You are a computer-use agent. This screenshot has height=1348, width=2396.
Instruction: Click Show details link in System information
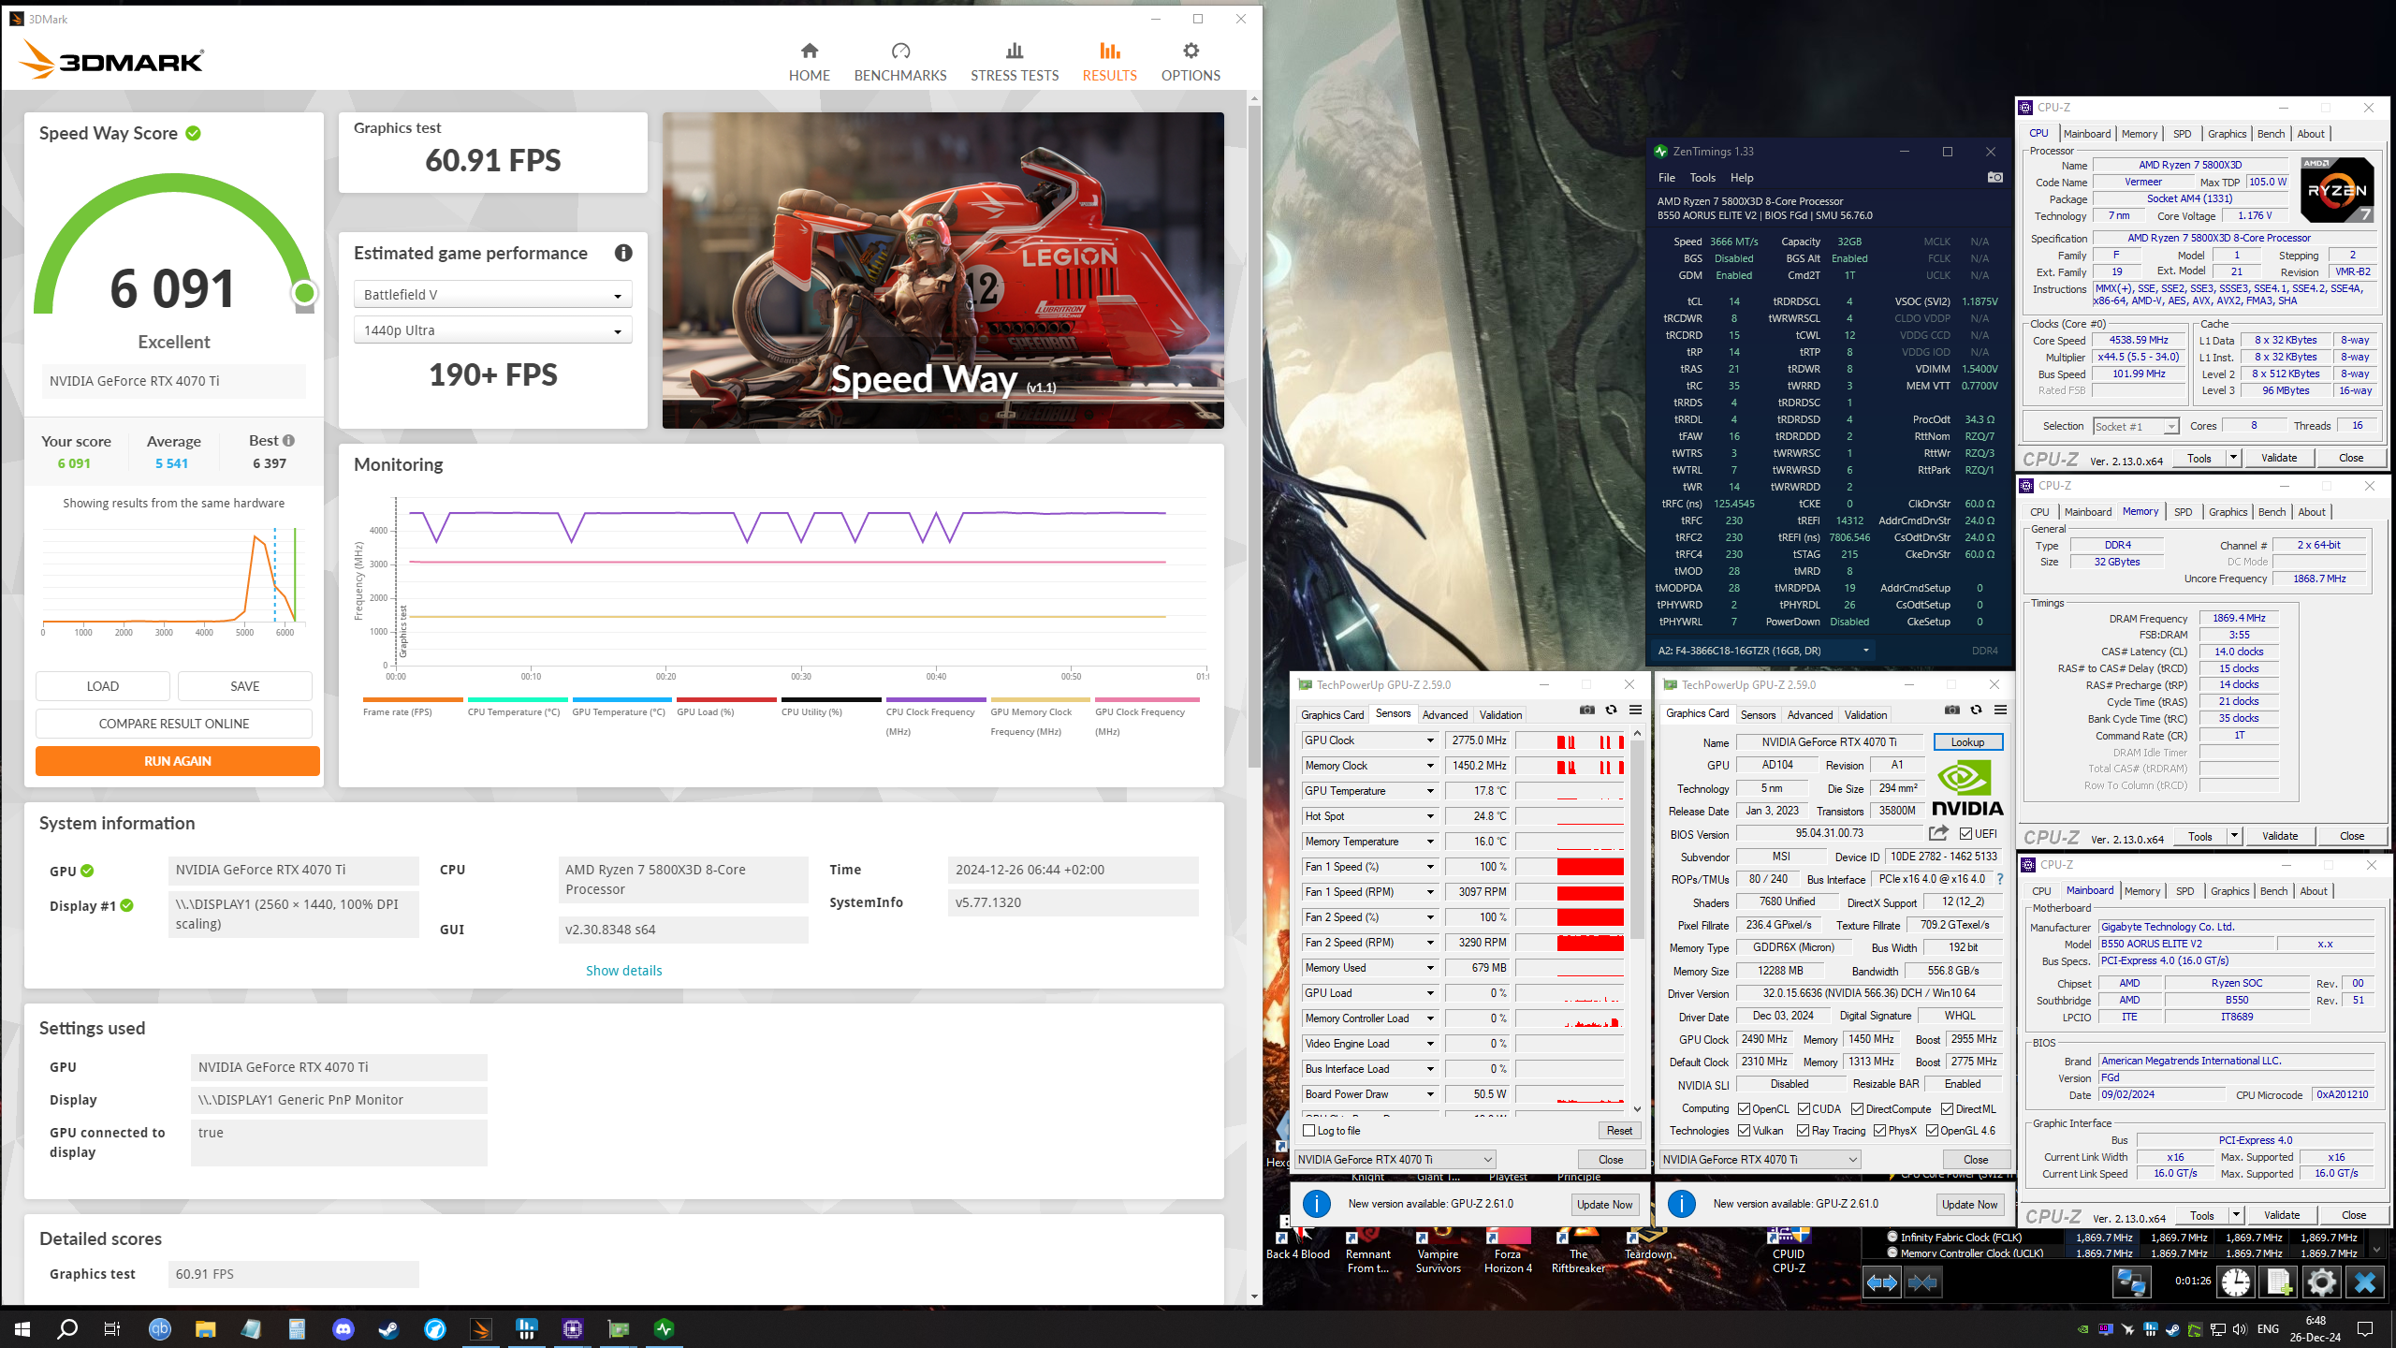[623, 971]
